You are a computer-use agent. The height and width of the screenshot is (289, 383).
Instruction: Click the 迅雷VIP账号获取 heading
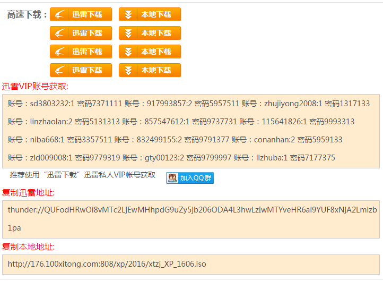(35, 87)
